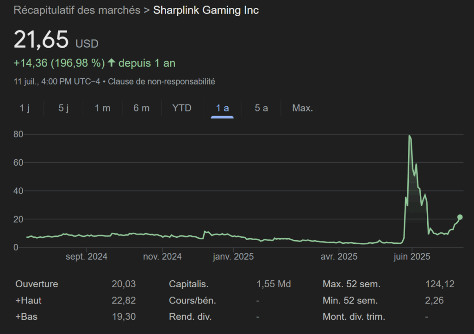Click the Mont. div. trim. label
Viewport: 474px width, 334px height.
coord(354,317)
